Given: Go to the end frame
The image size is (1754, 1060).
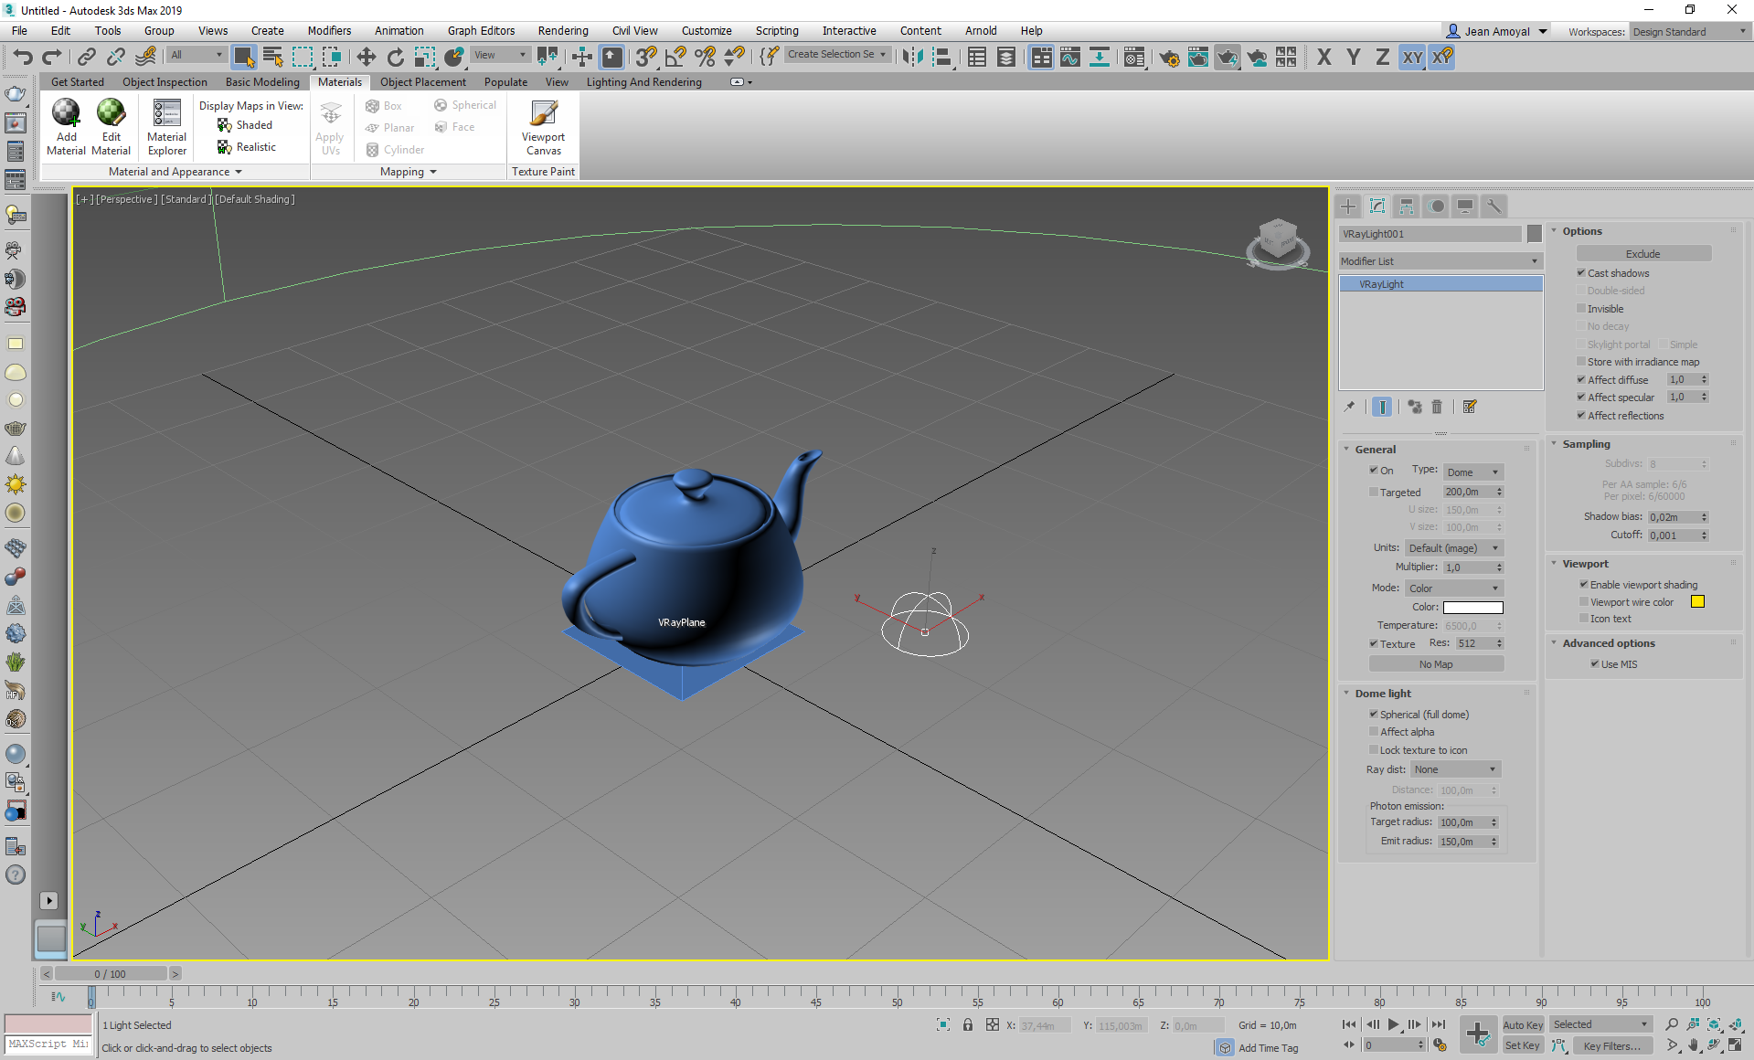Looking at the screenshot, I should [x=1439, y=1024].
